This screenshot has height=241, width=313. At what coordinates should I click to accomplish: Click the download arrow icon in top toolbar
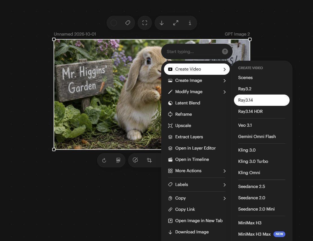(x=162, y=23)
